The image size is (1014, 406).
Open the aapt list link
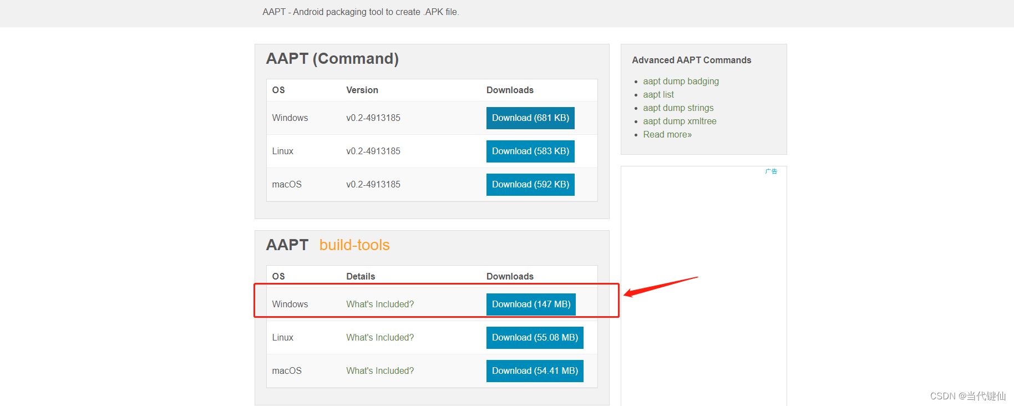point(658,95)
